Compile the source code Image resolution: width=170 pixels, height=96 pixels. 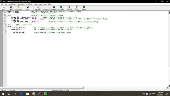click(x=38, y=8)
